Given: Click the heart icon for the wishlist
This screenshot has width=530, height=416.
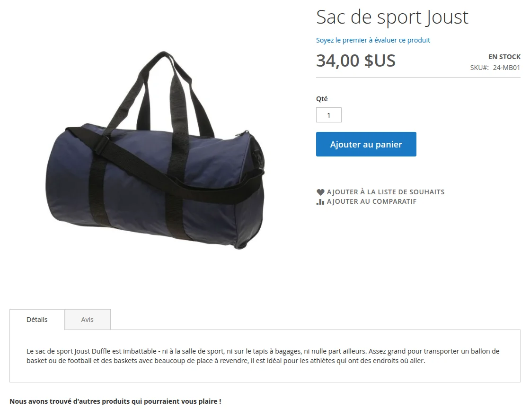Looking at the screenshot, I should tap(320, 192).
